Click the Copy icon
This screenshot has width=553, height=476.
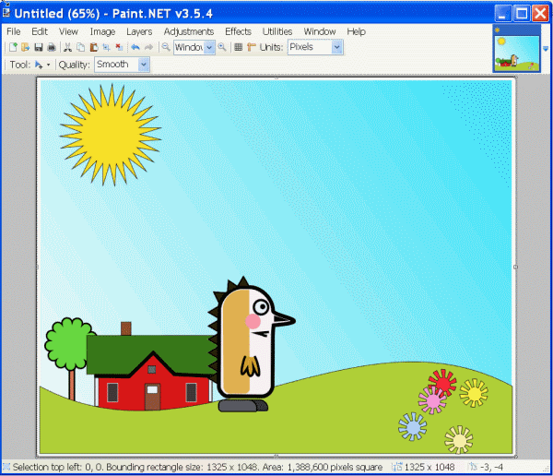81,47
